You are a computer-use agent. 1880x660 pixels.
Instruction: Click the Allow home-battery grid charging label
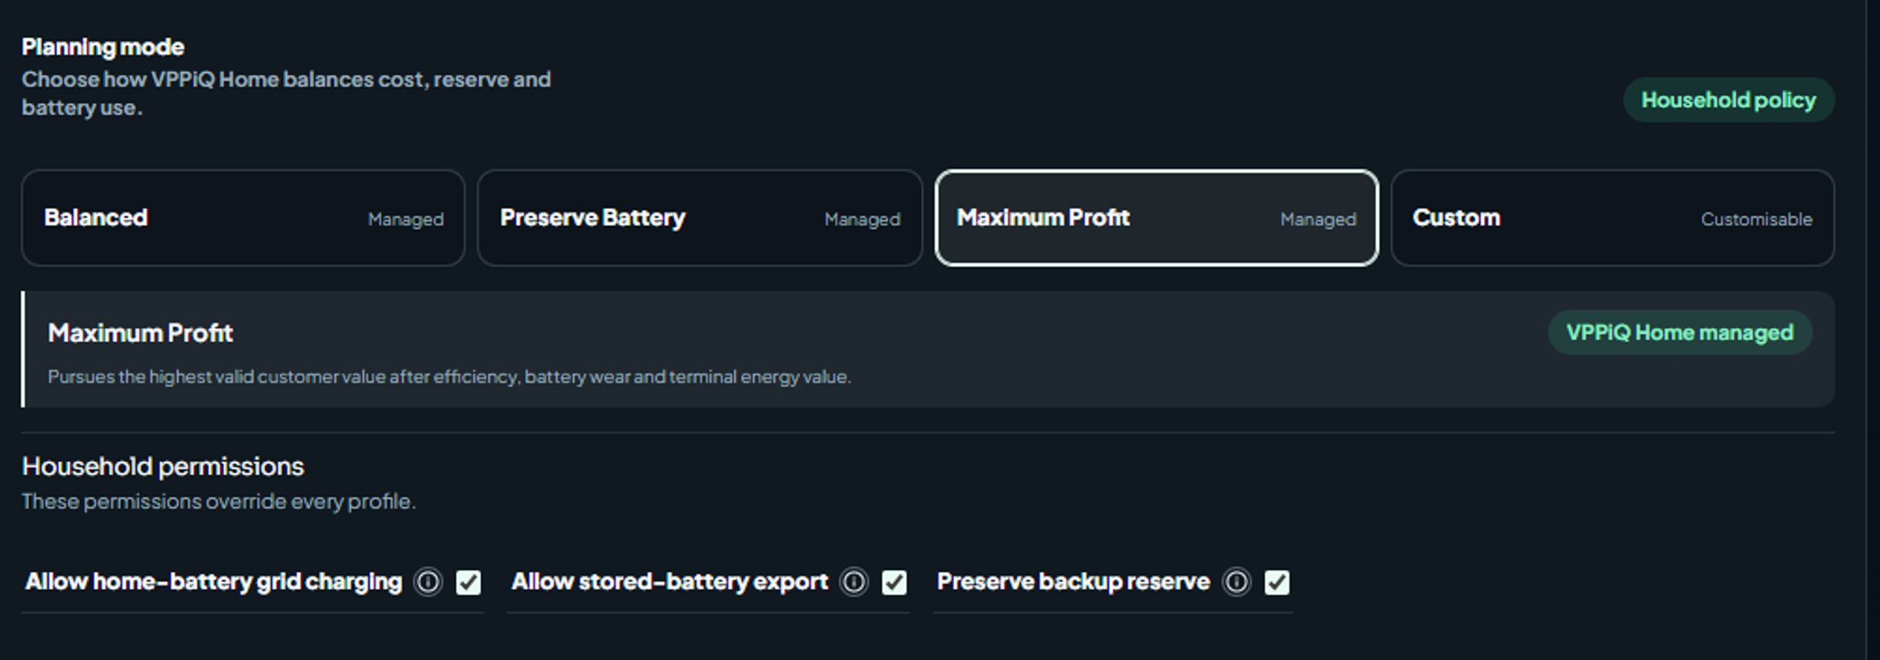(213, 582)
